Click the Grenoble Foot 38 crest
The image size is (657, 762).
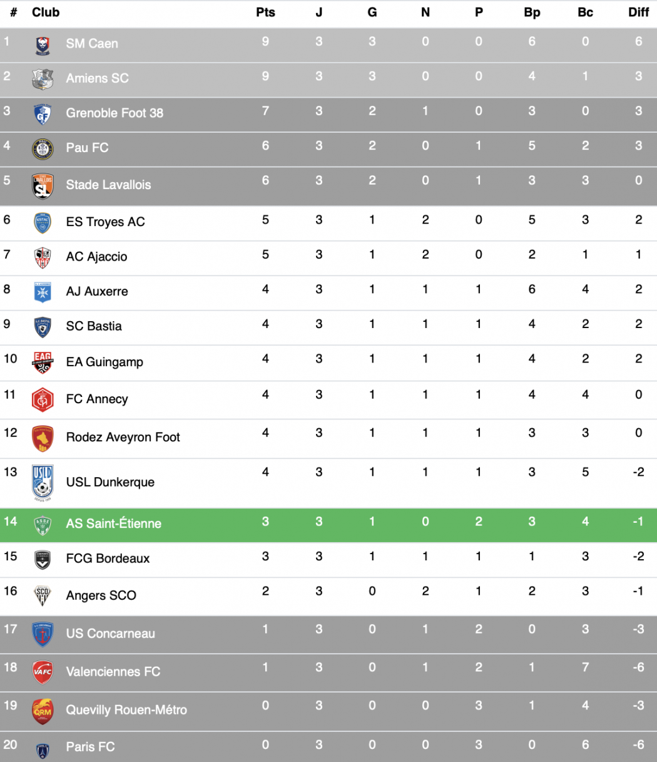[x=43, y=114]
